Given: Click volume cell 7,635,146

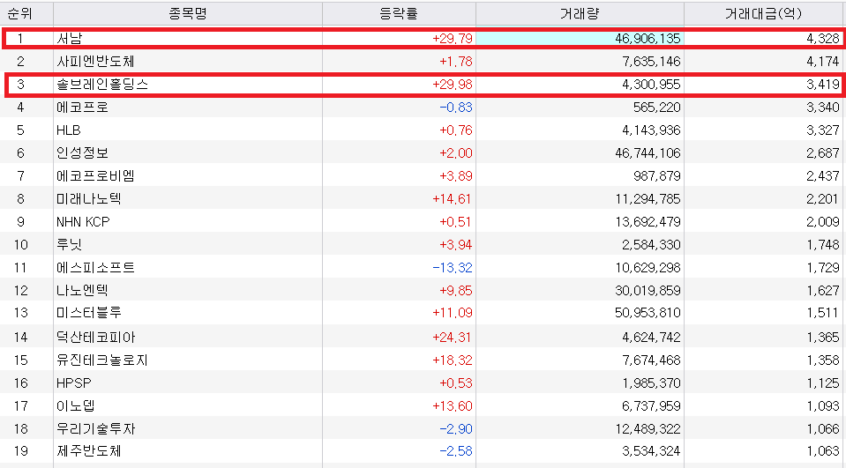Looking at the screenshot, I should pyautogui.click(x=651, y=62).
